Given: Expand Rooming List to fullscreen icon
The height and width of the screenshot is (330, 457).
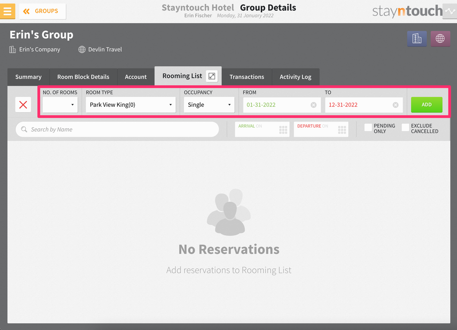Looking at the screenshot, I should tap(212, 77).
